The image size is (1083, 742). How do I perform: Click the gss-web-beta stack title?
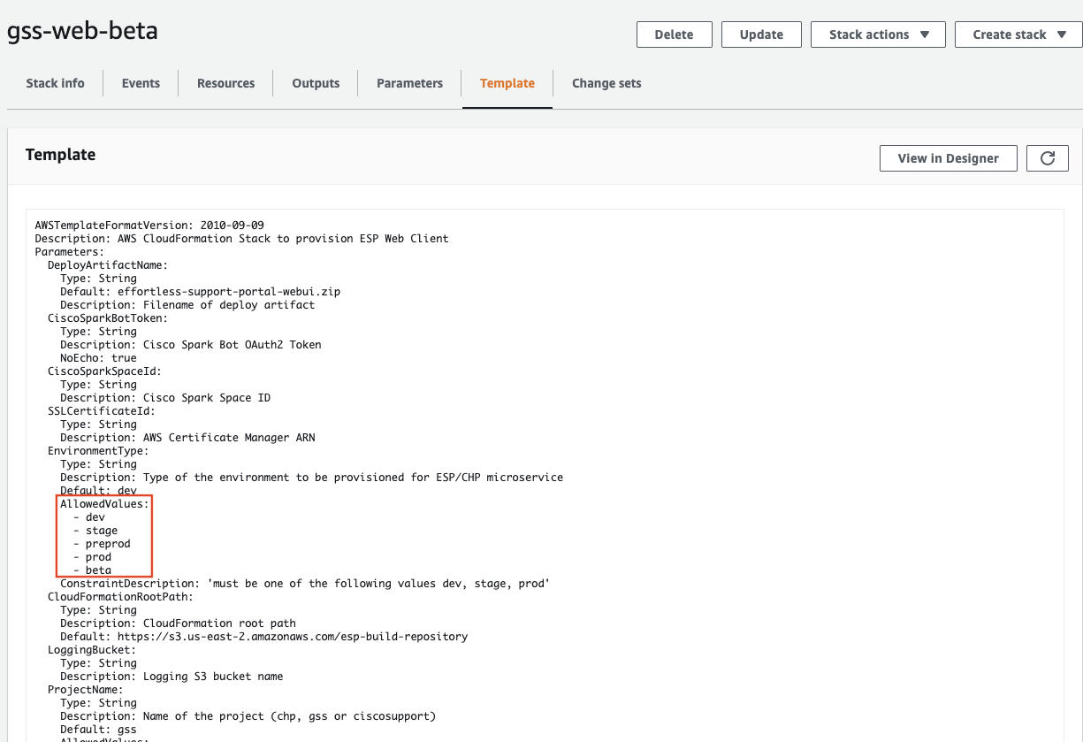[82, 31]
